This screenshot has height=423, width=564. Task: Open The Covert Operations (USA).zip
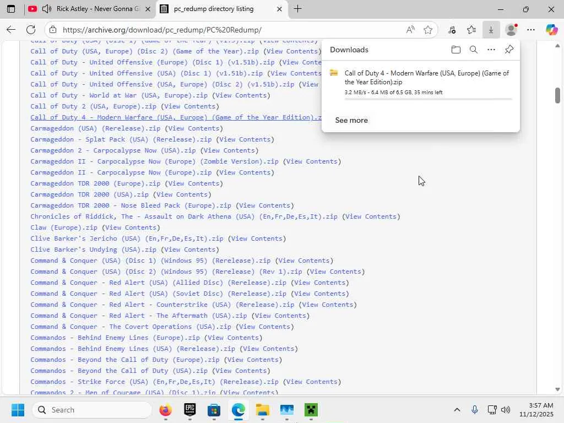pos(131,327)
